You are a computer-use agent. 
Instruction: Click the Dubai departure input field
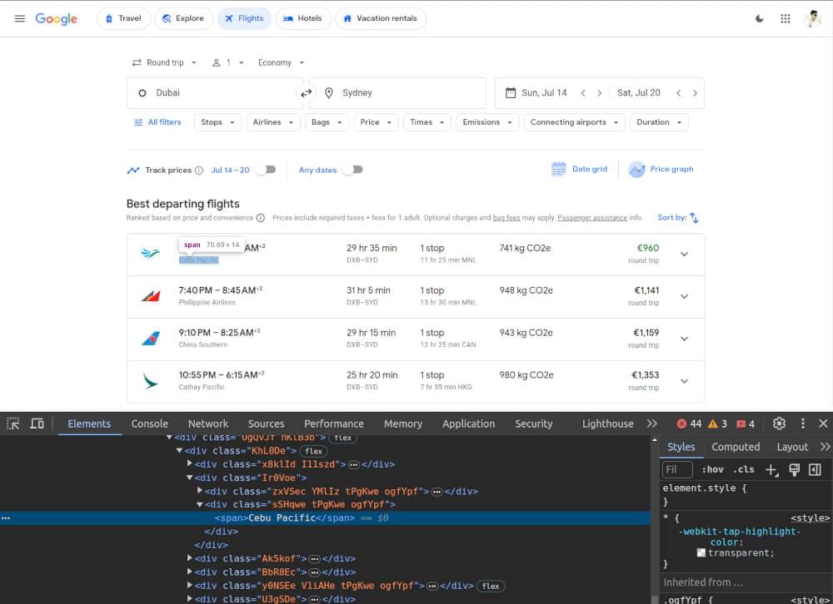click(215, 92)
